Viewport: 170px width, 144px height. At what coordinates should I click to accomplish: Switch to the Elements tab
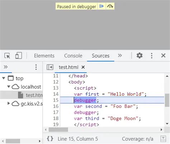pos(44,56)
